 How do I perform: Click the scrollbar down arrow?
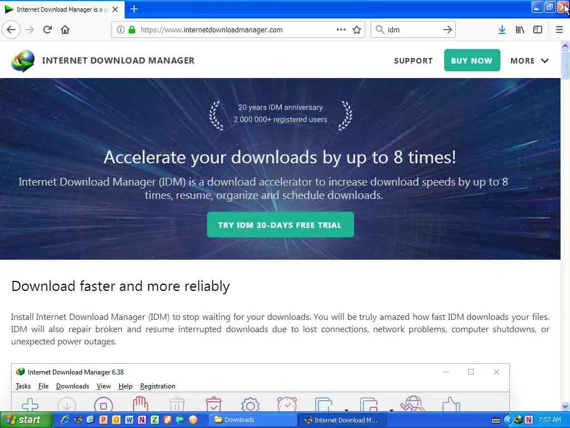click(565, 406)
